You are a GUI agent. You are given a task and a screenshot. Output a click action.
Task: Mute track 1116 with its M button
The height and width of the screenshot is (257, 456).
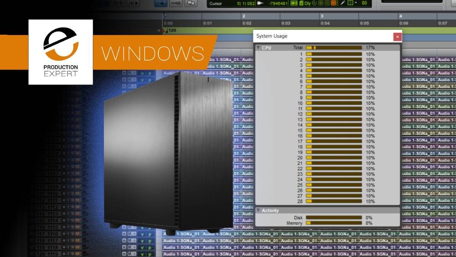(78, 234)
